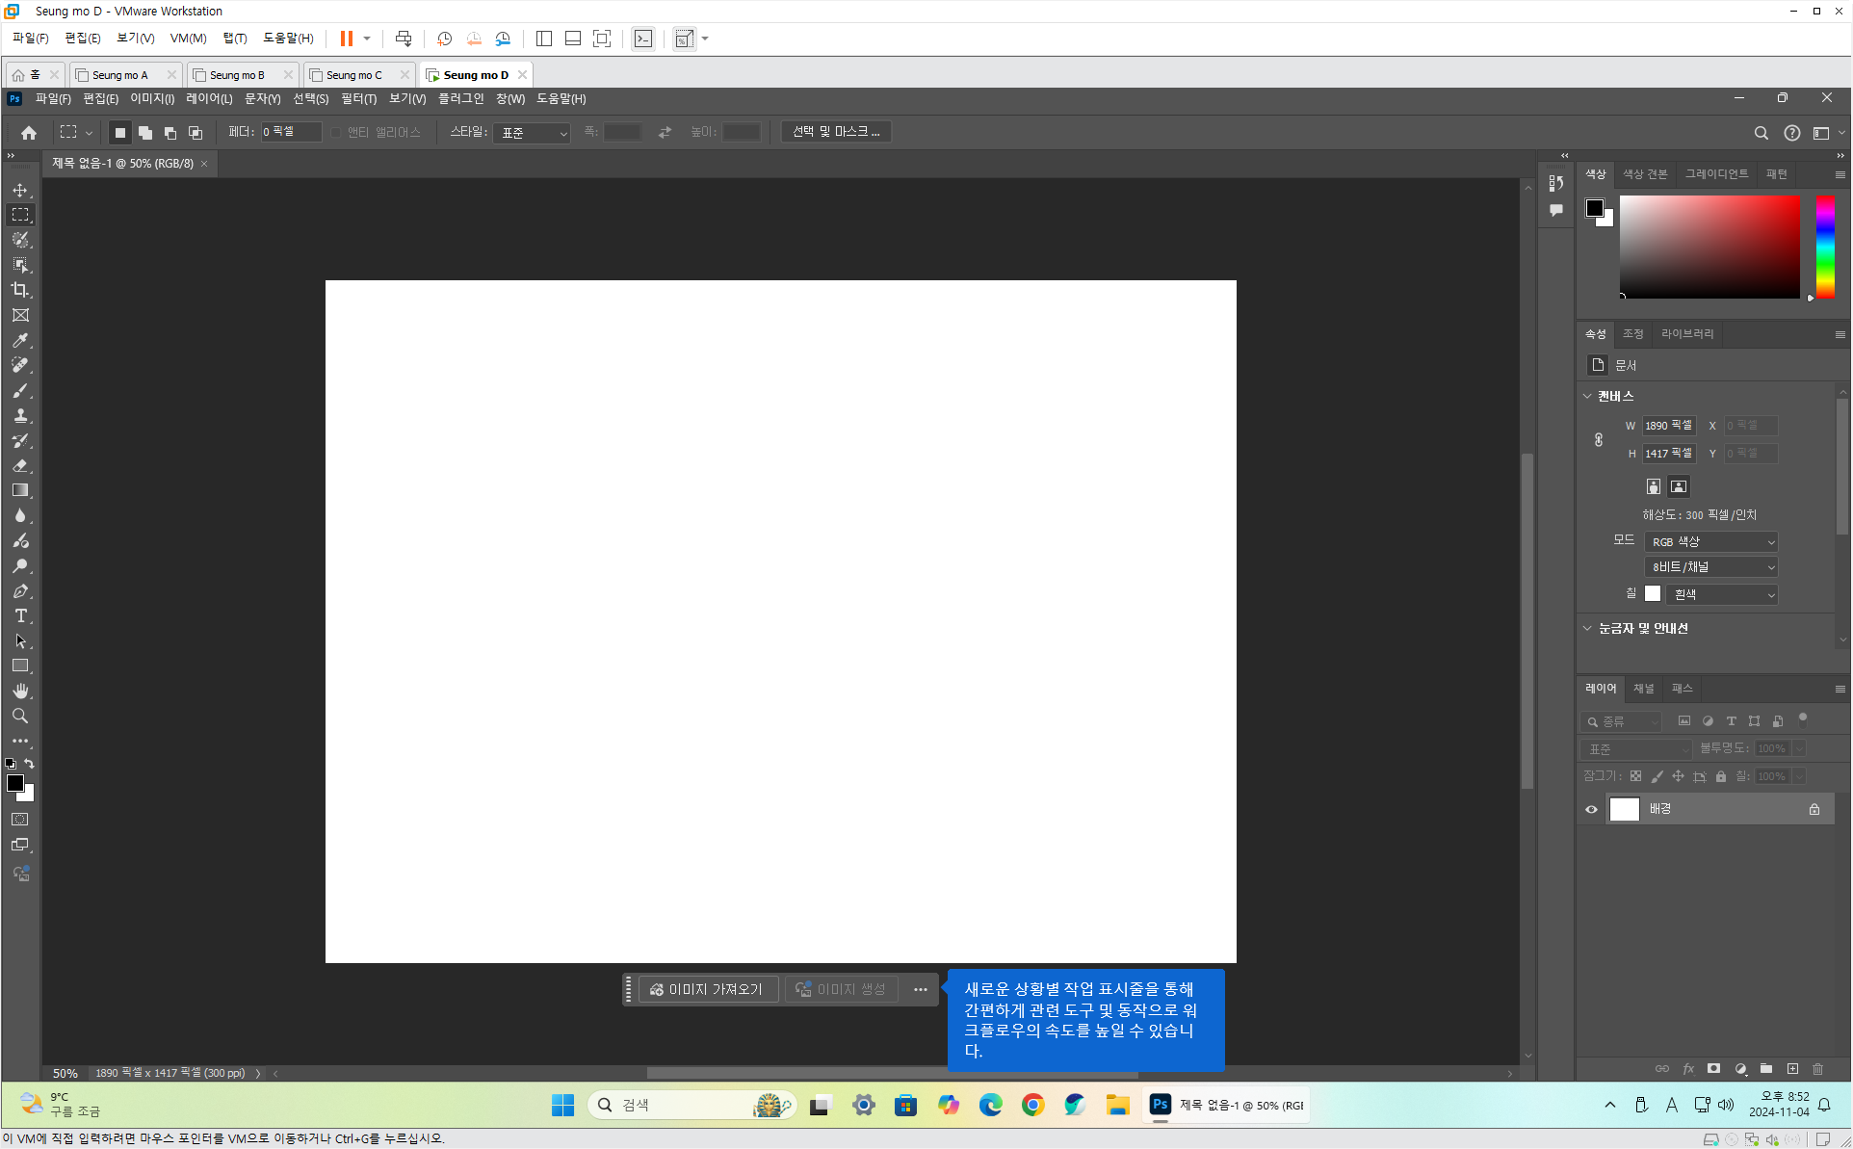Image resolution: width=1853 pixels, height=1149 pixels.
Task: Select the Brush tool
Action: [20, 390]
